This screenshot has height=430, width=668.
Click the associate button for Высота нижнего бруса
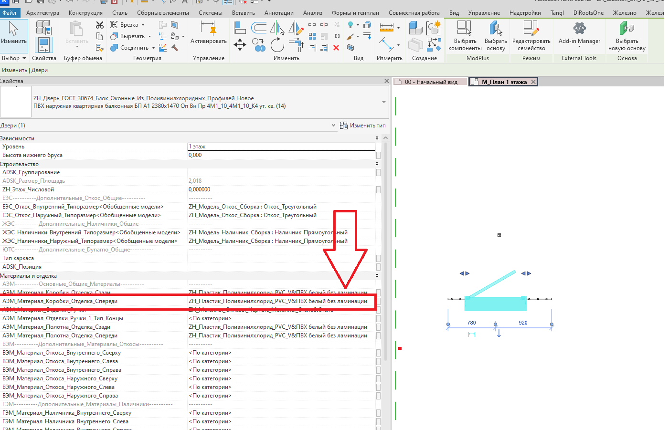pos(378,155)
